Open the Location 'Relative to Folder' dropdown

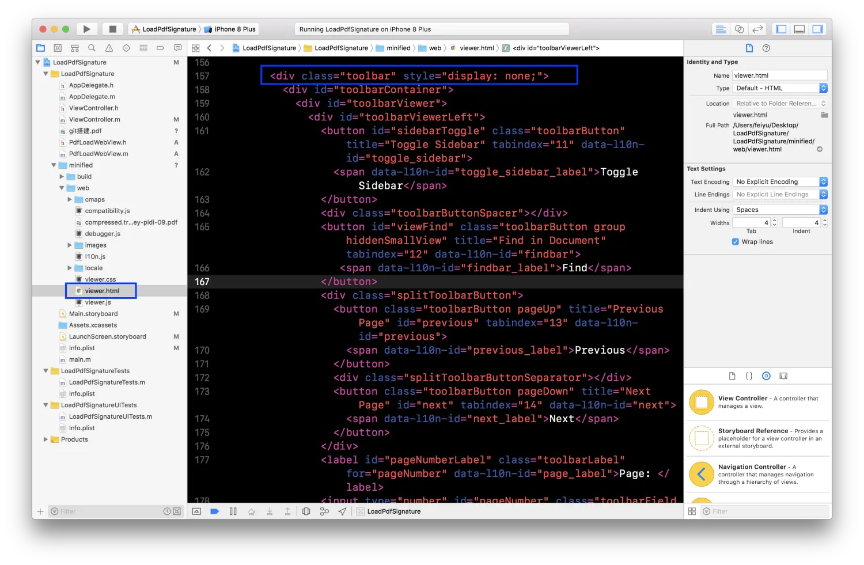click(x=780, y=104)
